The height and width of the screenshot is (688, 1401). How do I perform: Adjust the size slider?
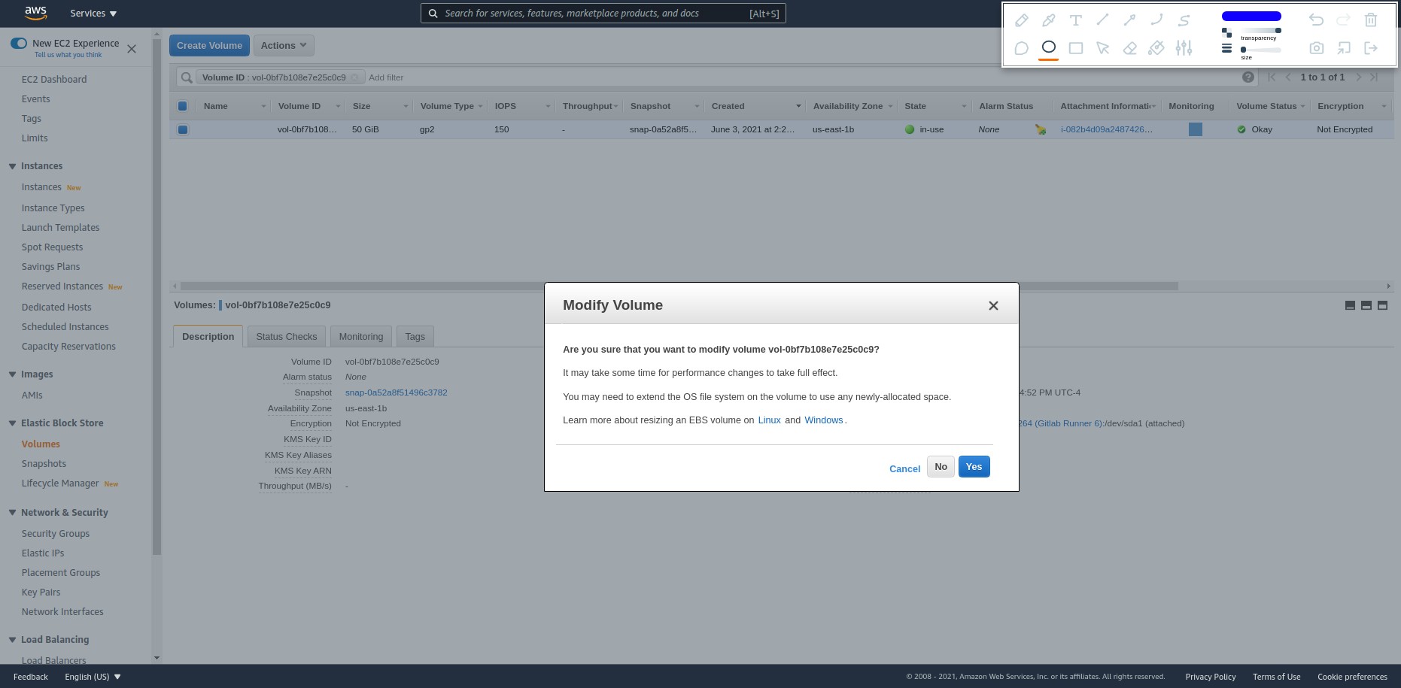coord(1260,50)
